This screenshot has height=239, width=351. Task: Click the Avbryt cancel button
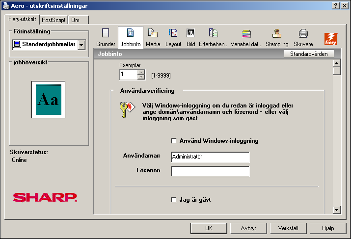coord(248,228)
